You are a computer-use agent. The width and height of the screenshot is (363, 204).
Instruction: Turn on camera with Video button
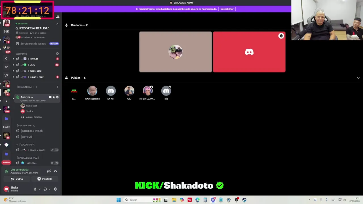click(17, 179)
